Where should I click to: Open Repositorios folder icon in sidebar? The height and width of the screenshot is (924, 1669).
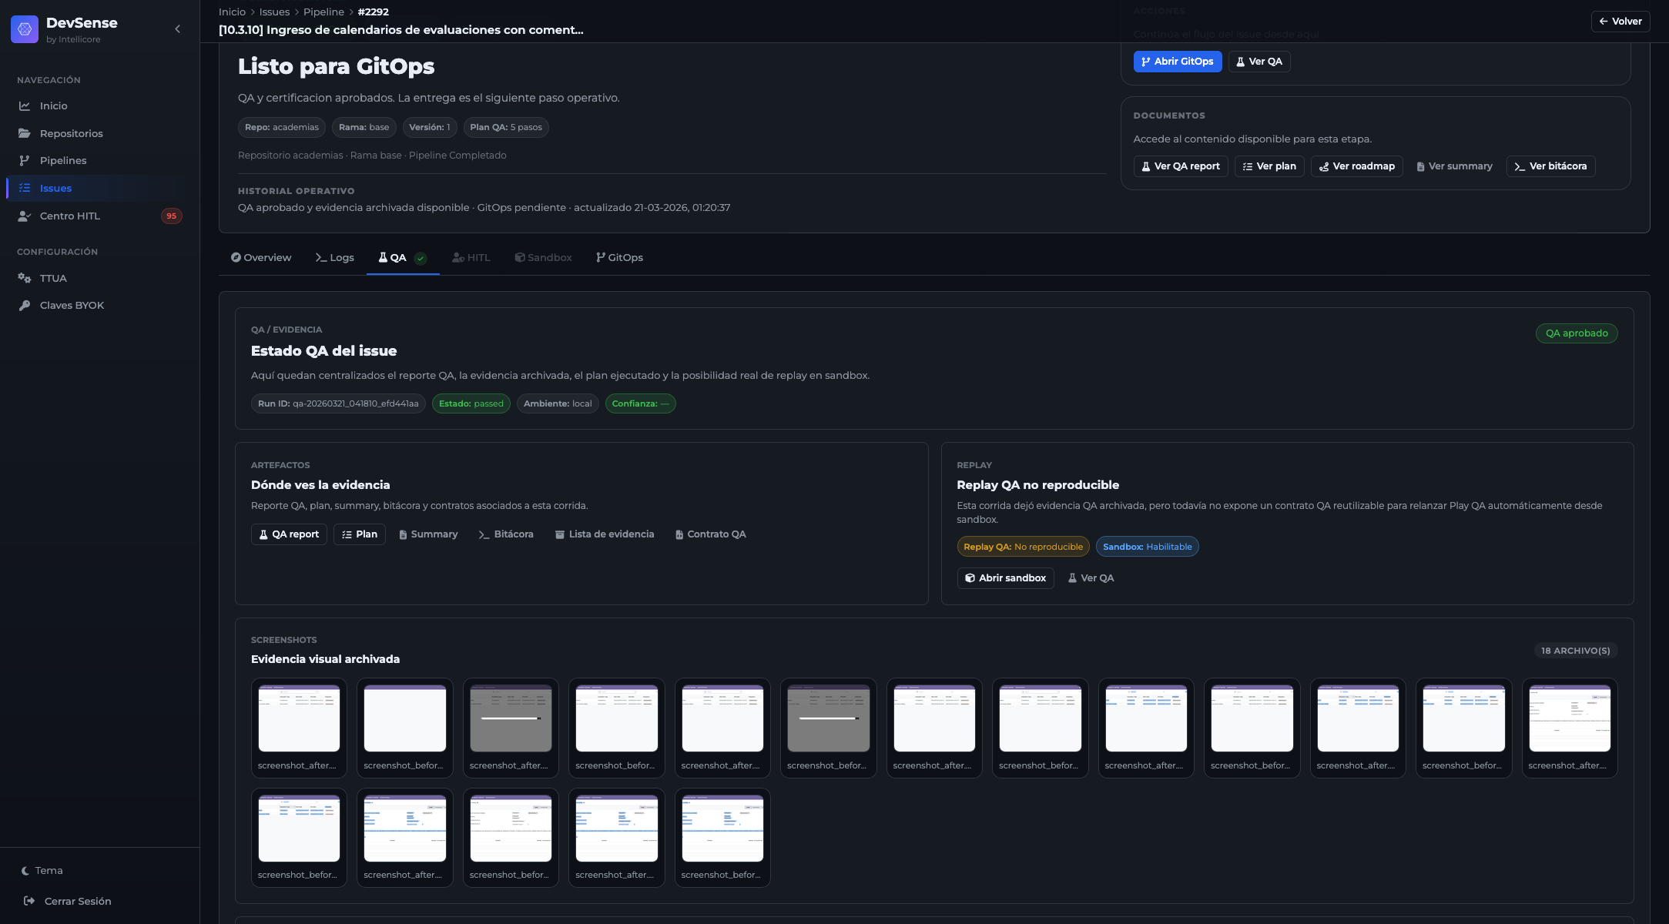click(x=25, y=133)
